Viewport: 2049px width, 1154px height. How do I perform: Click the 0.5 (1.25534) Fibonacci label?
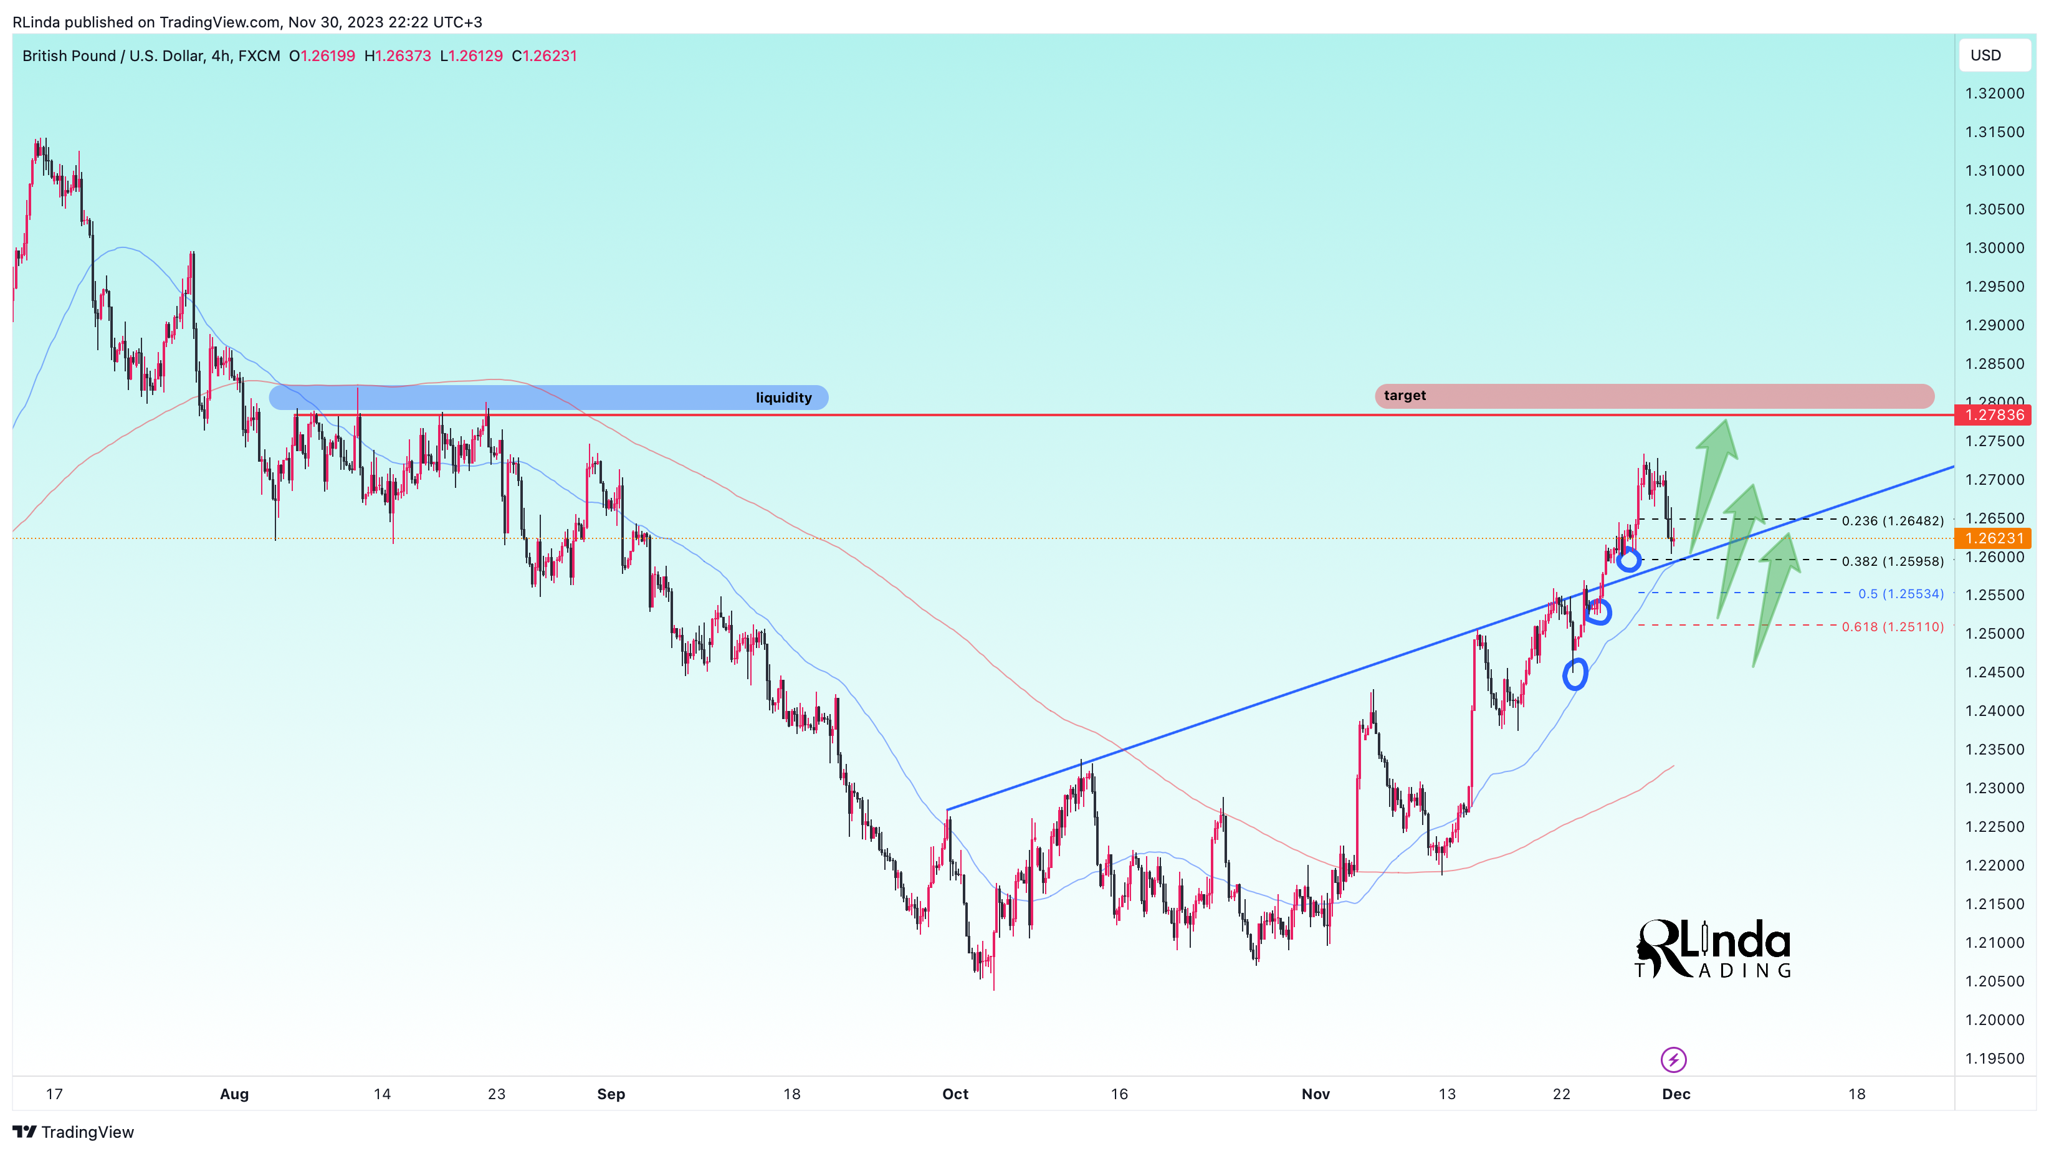[1900, 594]
